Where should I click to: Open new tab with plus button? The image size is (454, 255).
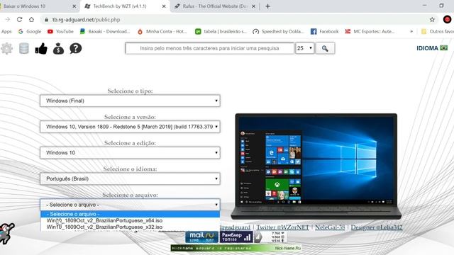pos(267,6)
